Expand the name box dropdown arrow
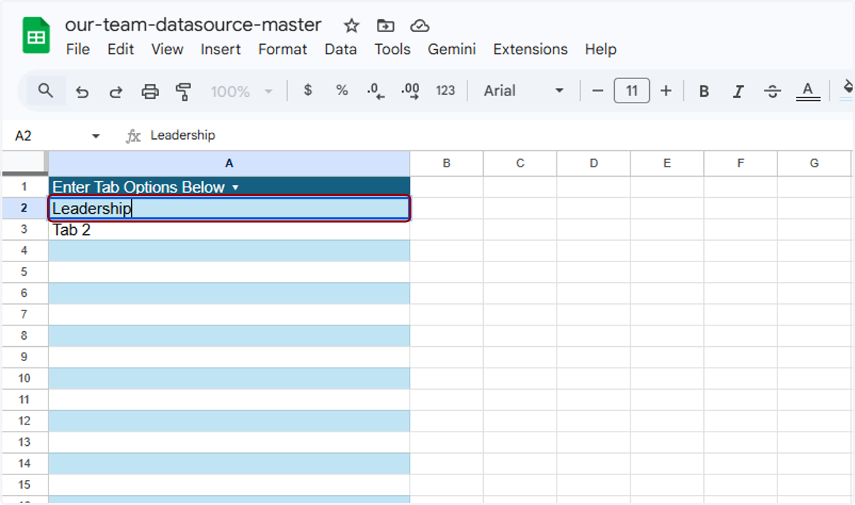 tap(96, 135)
